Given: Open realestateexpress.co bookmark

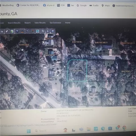Looking at the screenshot, I should tap(123, 6).
